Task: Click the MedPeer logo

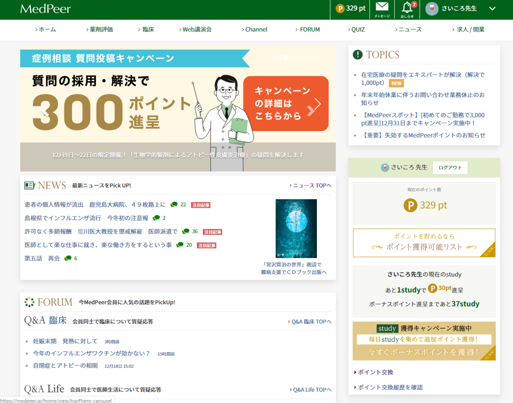Action: click(x=45, y=9)
